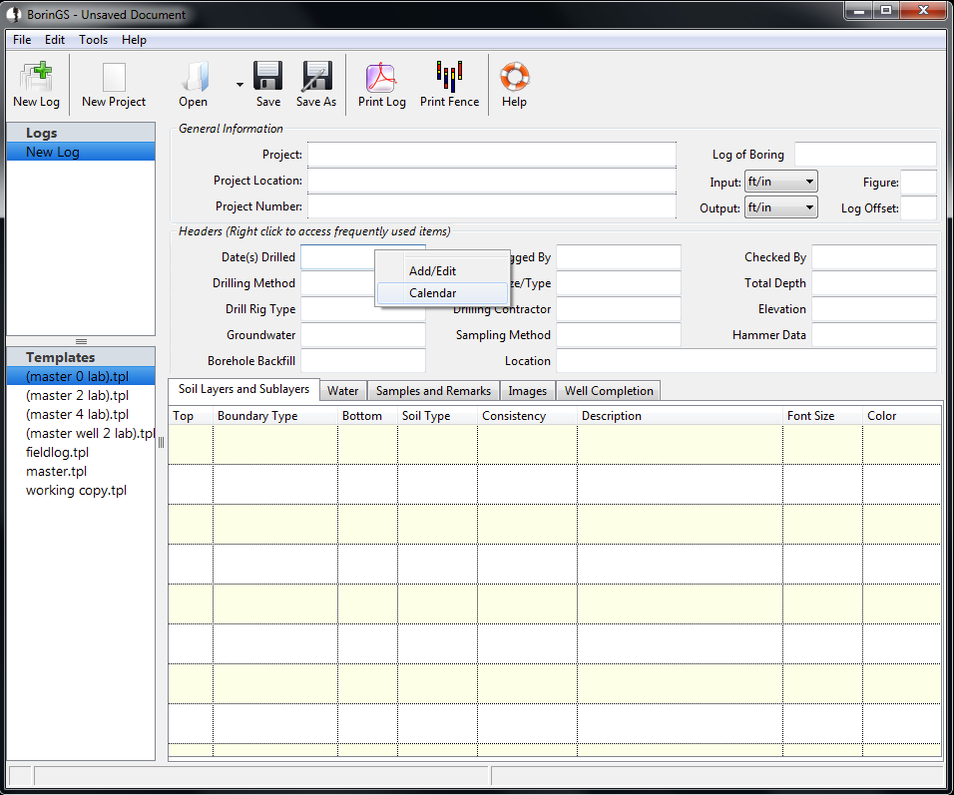Select the (master 4 lab).tpl template
The width and height of the screenshot is (954, 795).
(x=81, y=414)
